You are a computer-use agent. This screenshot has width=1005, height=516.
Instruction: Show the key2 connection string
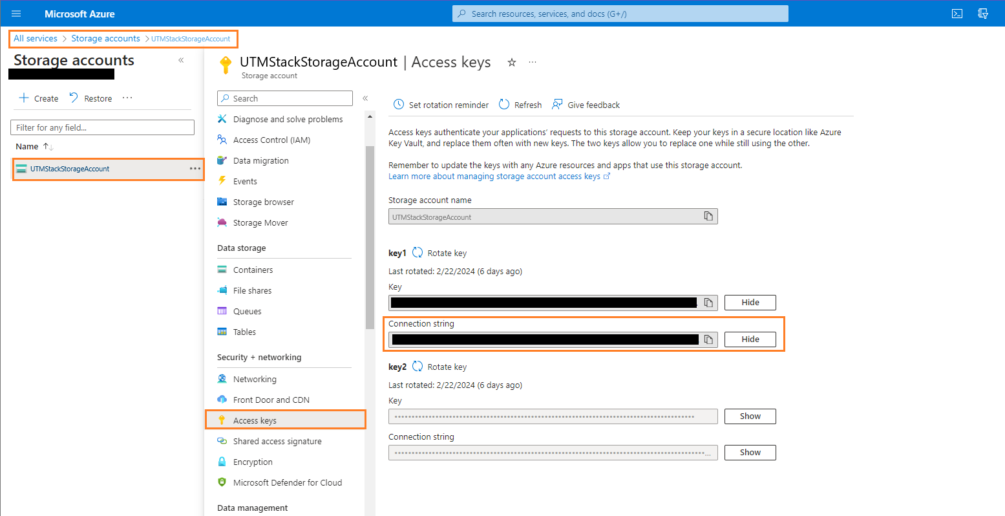[750, 452]
